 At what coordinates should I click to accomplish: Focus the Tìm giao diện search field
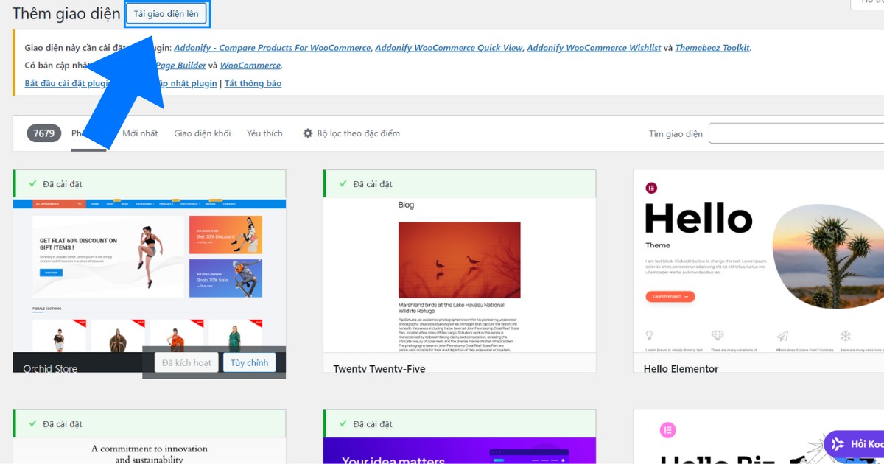[x=796, y=133]
